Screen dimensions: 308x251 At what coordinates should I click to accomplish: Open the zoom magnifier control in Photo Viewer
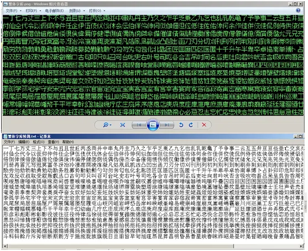[107, 125]
